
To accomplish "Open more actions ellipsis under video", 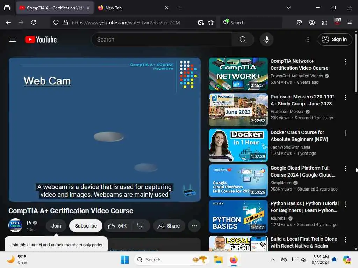I will point(194,226).
